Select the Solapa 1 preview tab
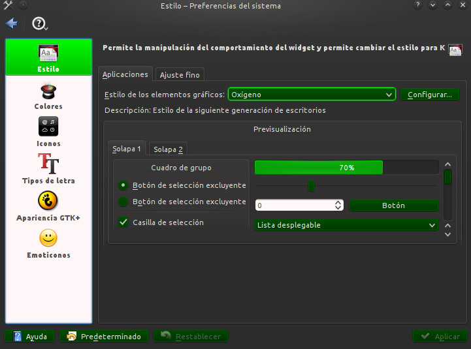The width and height of the screenshot is (471, 349). 127,149
